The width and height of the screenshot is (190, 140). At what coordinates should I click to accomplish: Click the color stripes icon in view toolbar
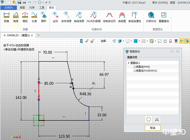[176, 41]
